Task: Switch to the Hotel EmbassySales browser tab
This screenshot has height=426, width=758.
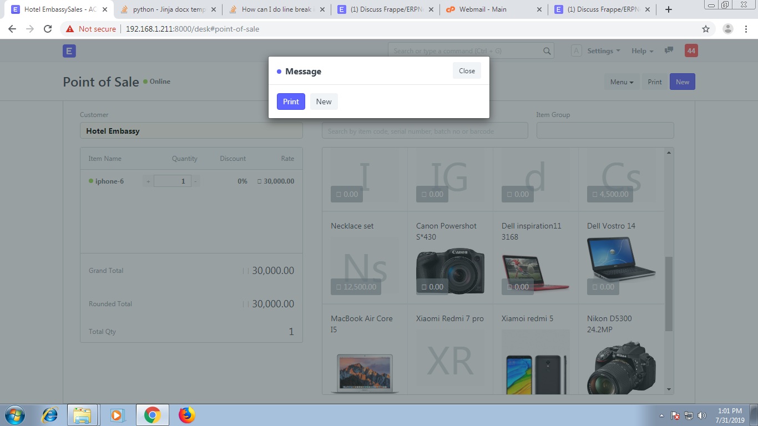Action: tap(60, 9)
